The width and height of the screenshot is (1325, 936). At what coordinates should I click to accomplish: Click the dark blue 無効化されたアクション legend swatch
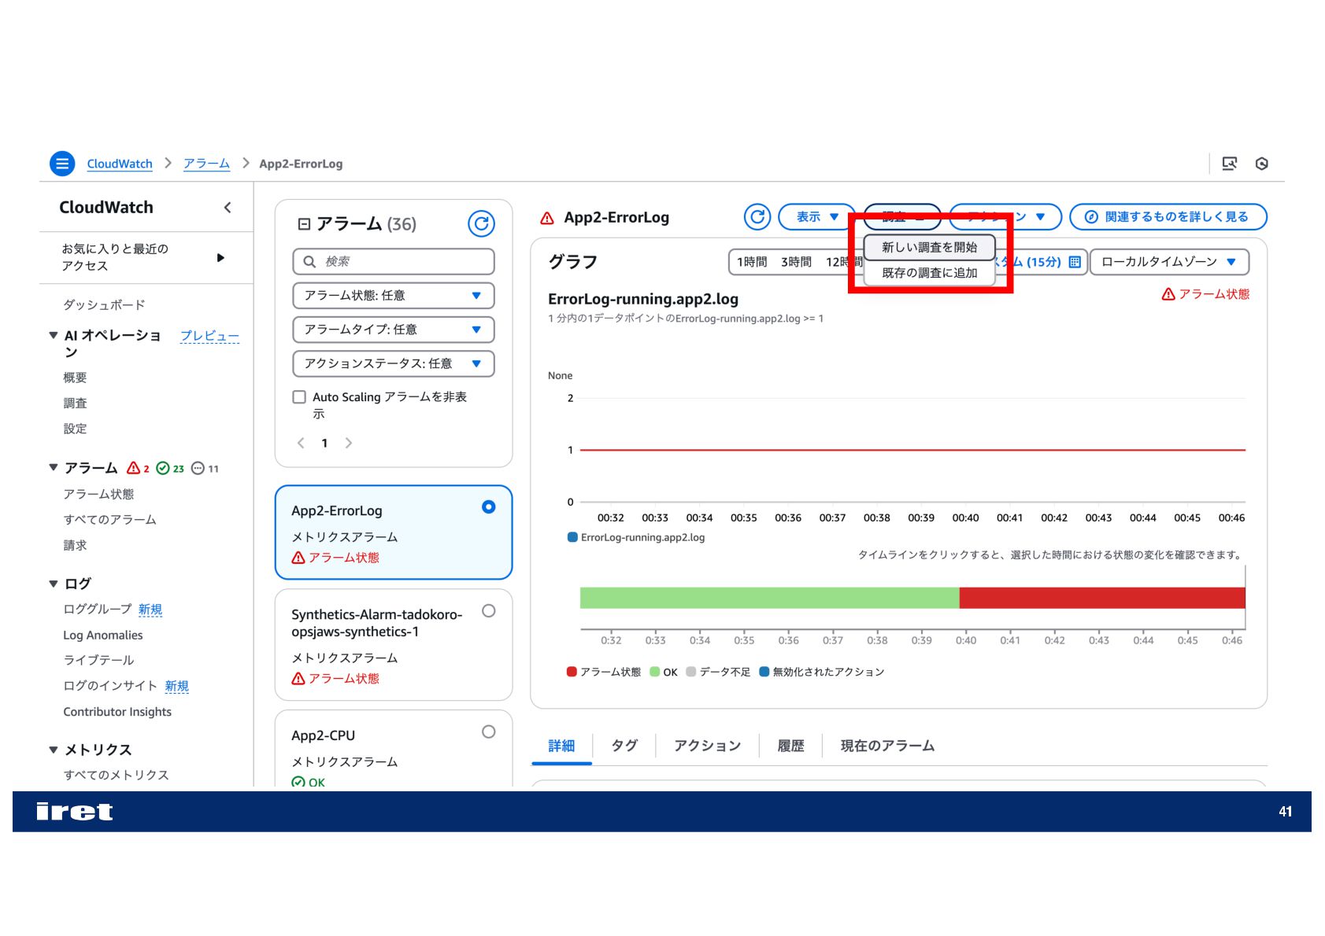(764, 673)
